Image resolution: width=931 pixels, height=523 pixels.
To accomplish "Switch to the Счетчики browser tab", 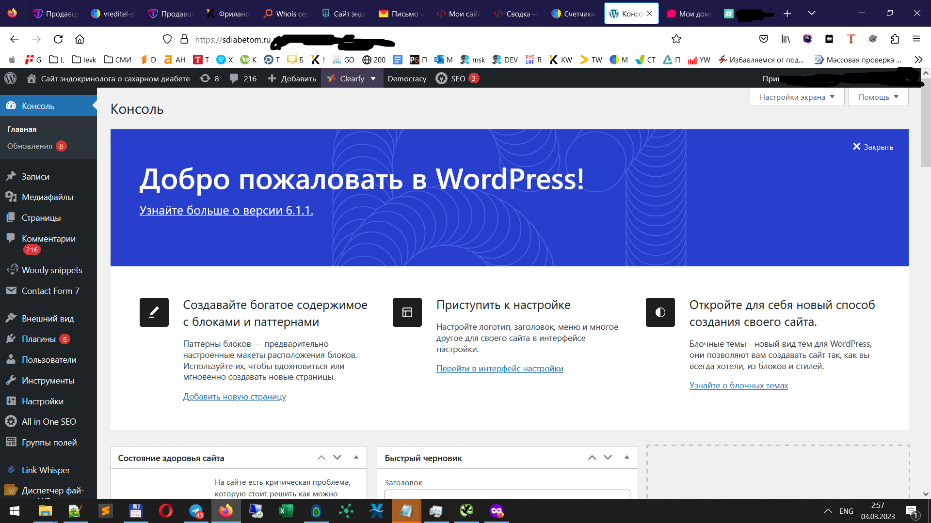I will [x=574, y=14].
